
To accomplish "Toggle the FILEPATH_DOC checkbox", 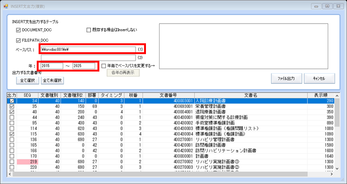I will [x=18, y=40].
